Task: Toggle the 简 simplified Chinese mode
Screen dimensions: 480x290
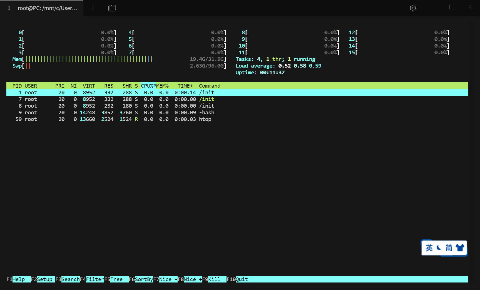Action: (449, 247)
